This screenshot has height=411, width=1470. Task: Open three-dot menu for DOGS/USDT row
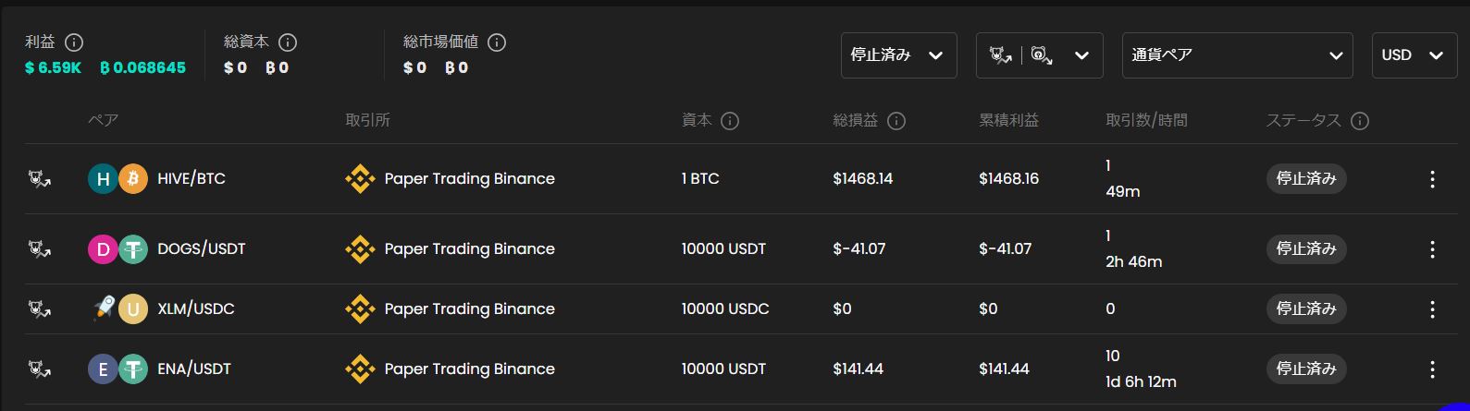1432,249
